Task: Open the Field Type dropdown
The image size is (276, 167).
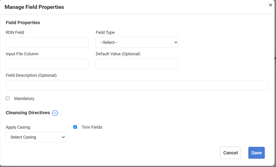Action: (137, 42)
